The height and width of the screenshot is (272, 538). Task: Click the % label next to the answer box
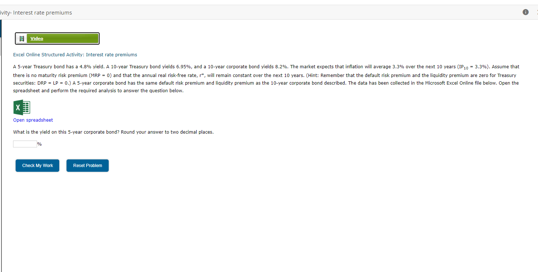coord(39,144)
